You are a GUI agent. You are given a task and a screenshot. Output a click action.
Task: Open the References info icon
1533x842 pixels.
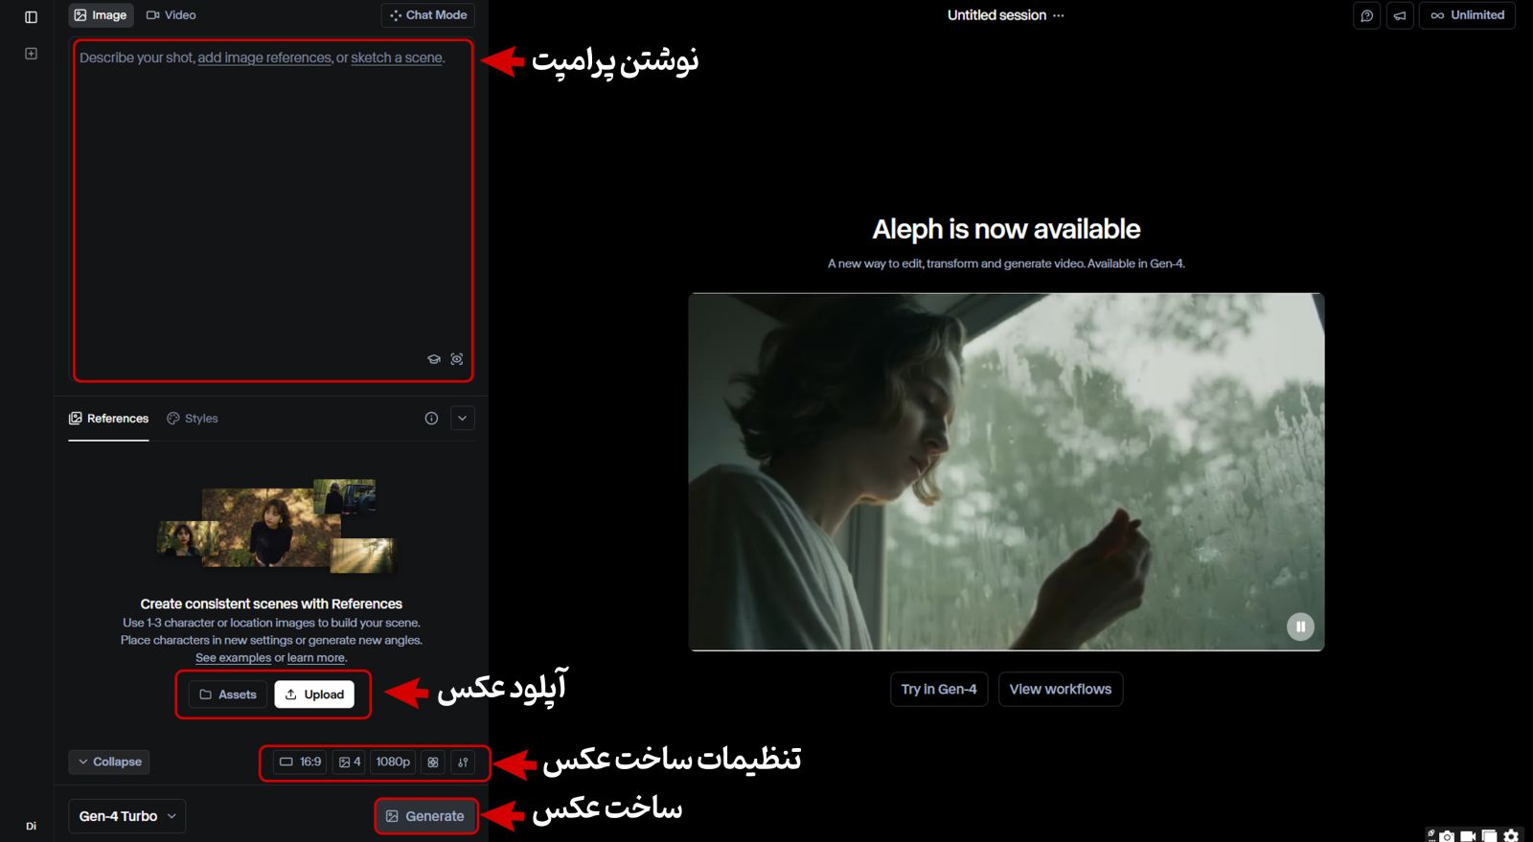431,419
